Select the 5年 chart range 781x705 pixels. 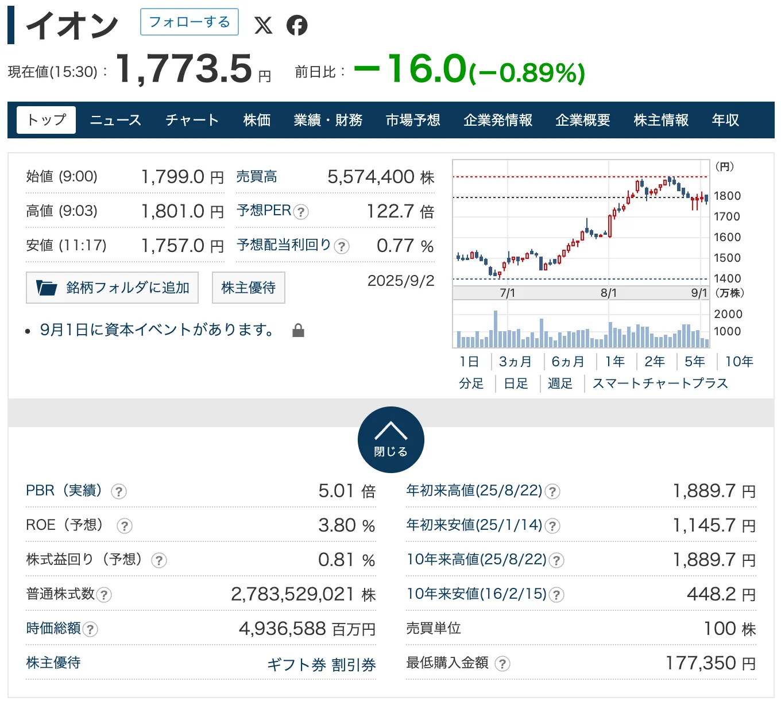click(695, 362)
